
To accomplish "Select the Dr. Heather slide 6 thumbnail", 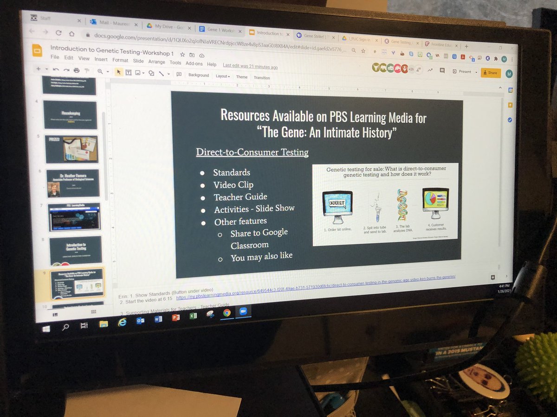I will click(x=73, y=183).
